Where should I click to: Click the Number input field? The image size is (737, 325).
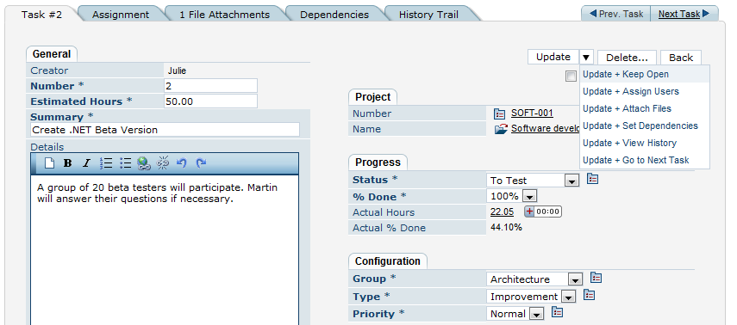coord(210,86)
